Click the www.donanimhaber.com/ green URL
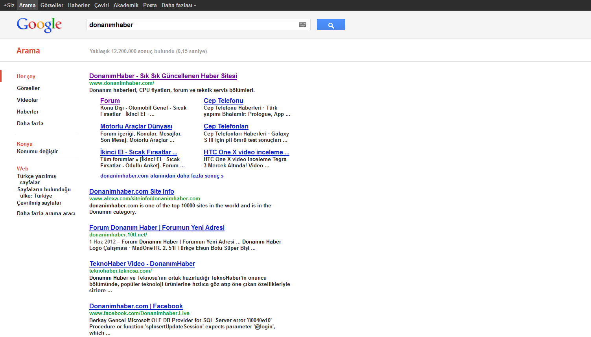Screen dimensions: 591x337 point(122,83)
